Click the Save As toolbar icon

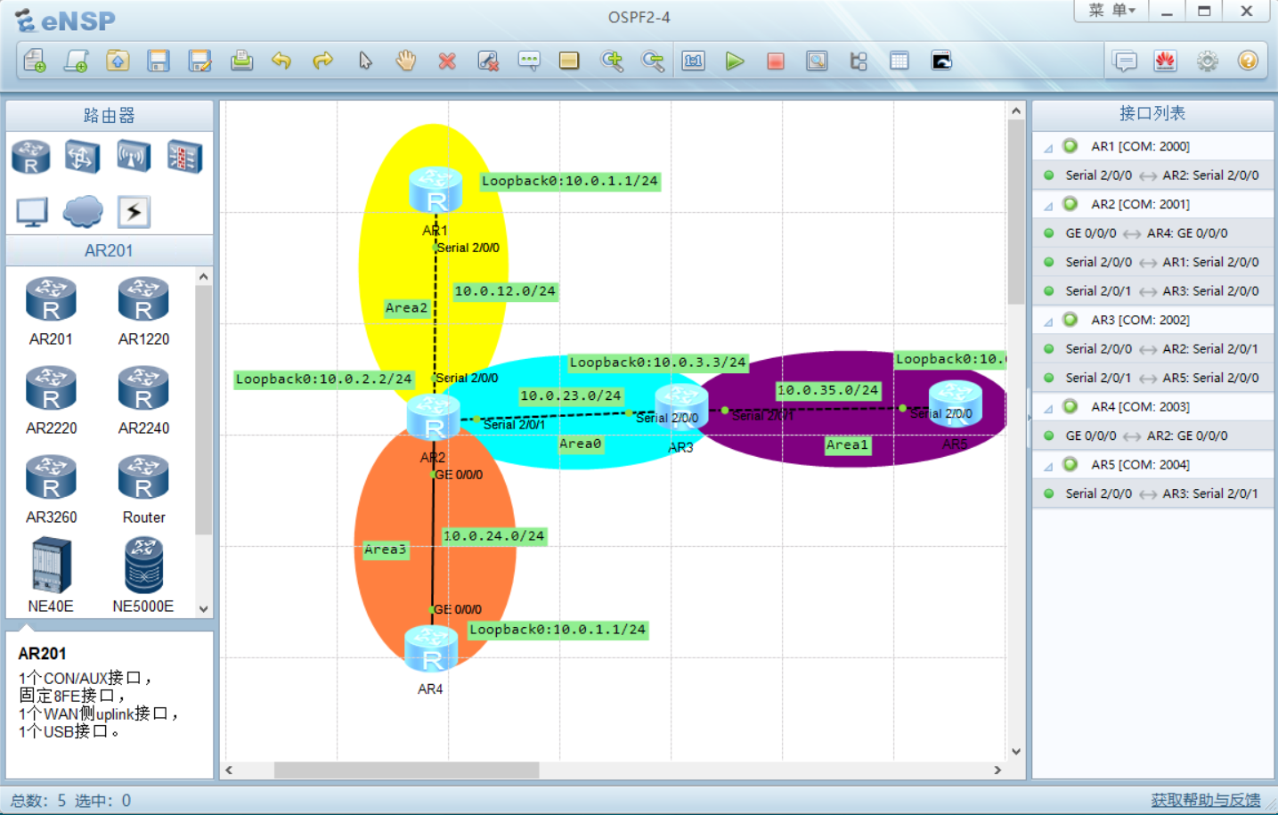tap(200, 61)
